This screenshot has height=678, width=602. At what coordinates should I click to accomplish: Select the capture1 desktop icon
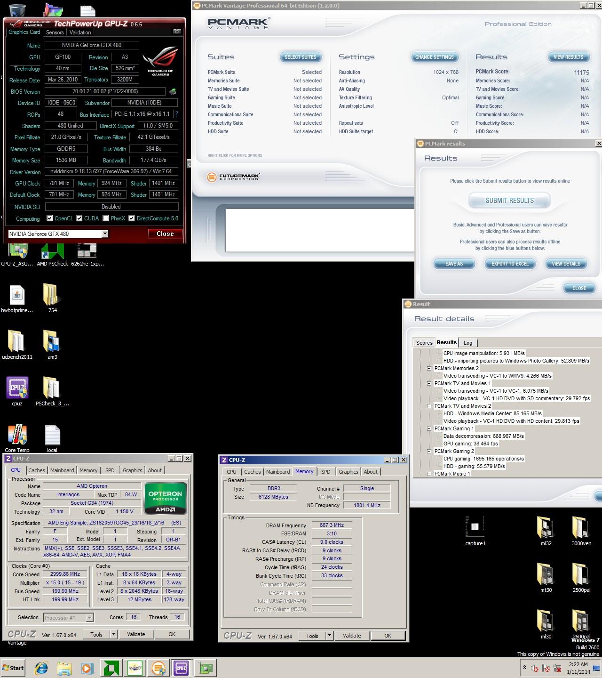pos(475,531)
